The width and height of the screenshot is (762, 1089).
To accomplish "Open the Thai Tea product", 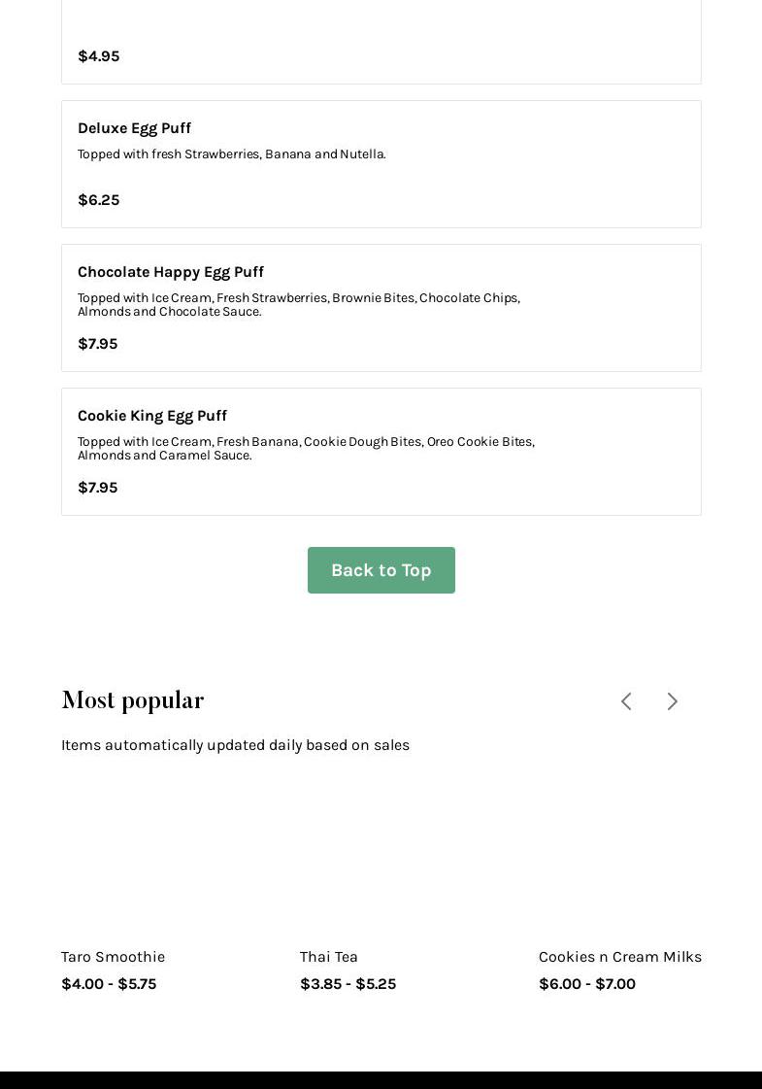I will click(329, 957).
